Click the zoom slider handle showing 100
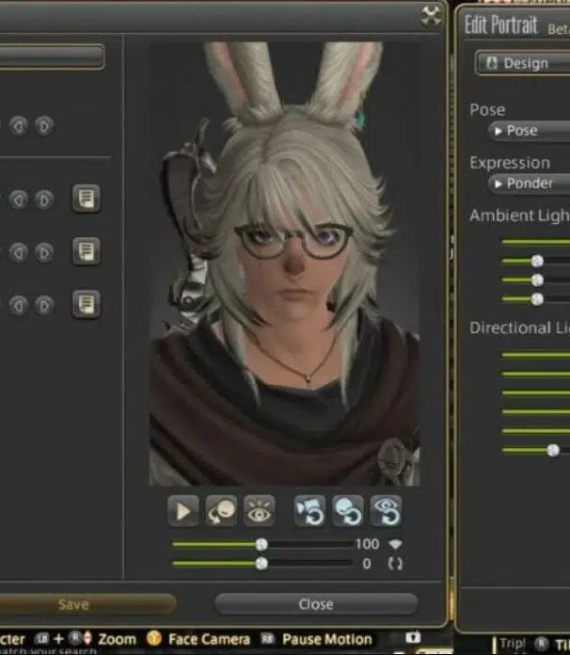 (x=261, y=545)
